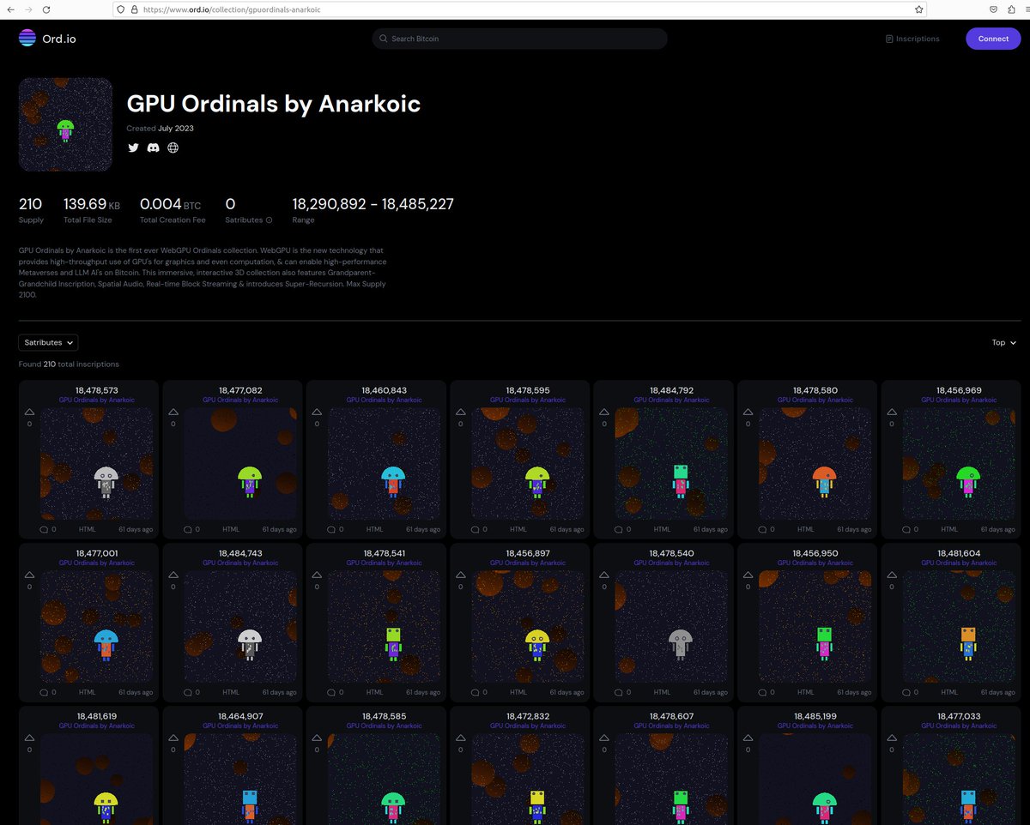The width and height of the screenshot is (1030, 825).
Task: Click collection link under 18,464,907
Action: (240, 726)
